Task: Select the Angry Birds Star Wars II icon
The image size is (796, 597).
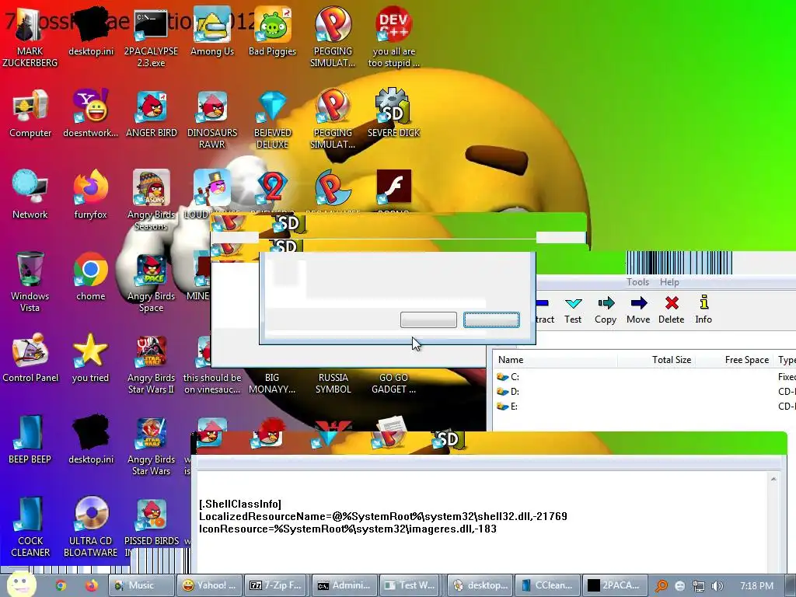Action: pos(151,365)
